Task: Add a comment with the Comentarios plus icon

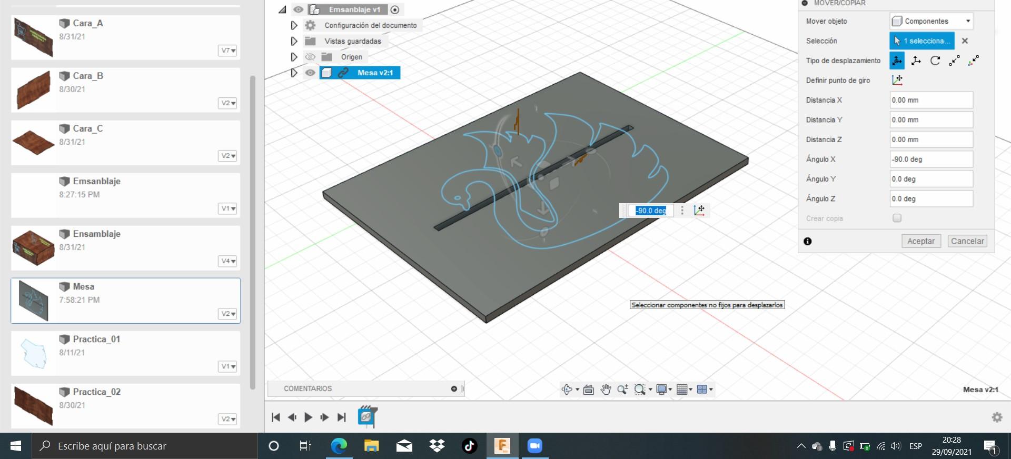Action: (454, 389)
